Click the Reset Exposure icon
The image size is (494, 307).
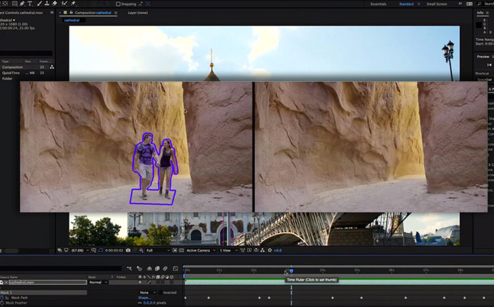point(270,250)
